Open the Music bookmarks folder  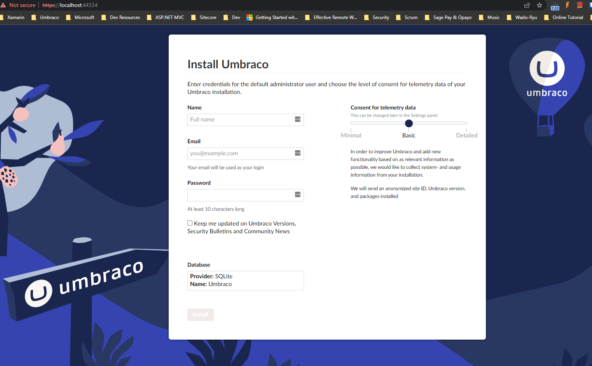click(489, 17)
